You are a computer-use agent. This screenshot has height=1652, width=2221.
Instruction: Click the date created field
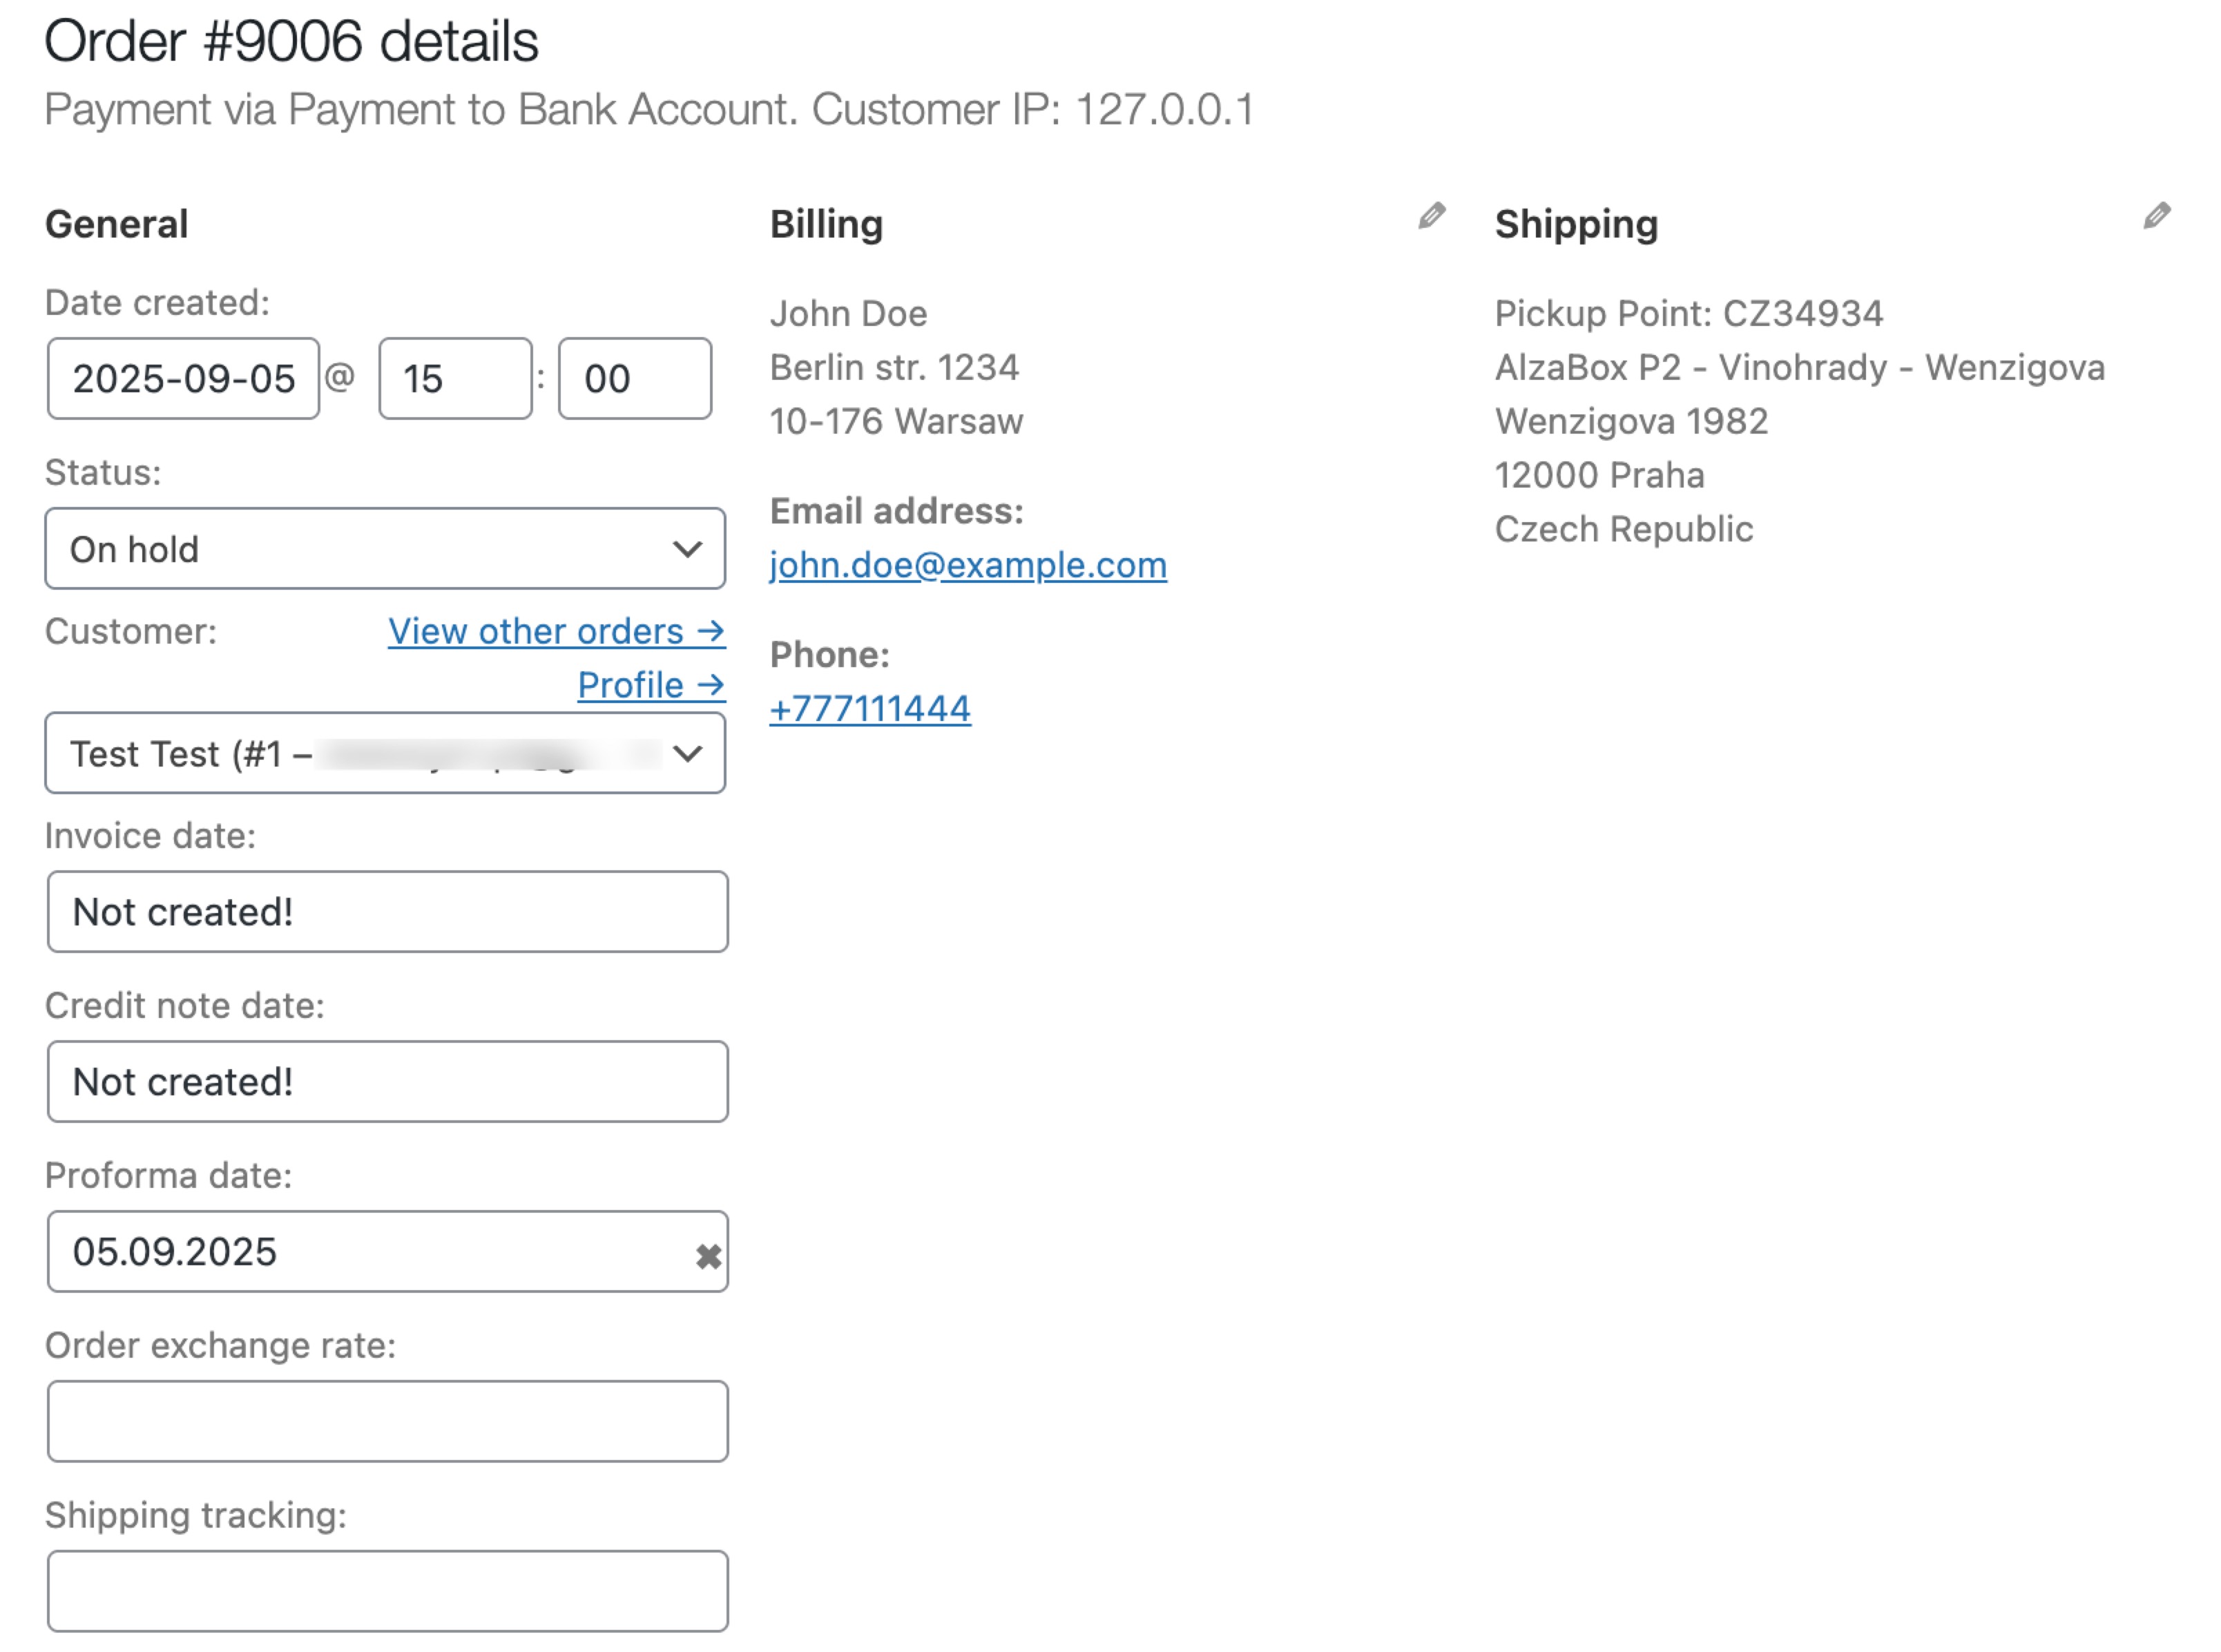click(183, 379)
